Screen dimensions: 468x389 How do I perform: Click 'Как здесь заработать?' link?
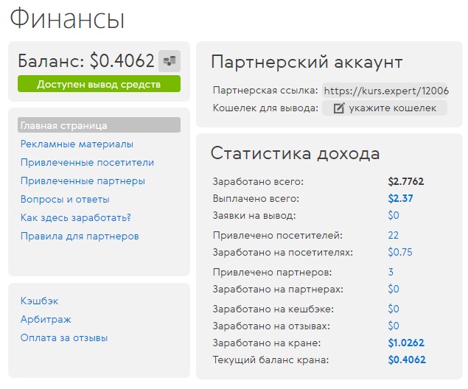(76, 218)
